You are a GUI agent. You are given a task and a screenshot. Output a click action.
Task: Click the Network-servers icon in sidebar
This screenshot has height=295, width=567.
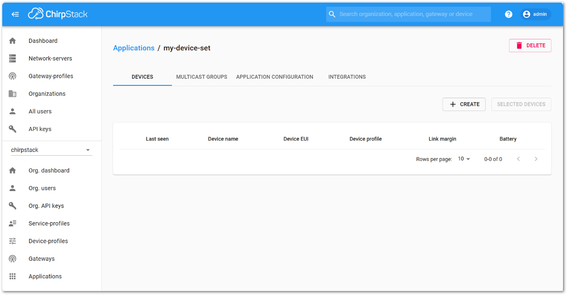tap(12, 58)
